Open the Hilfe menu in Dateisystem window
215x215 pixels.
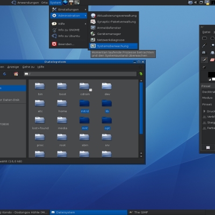point(41,67)
